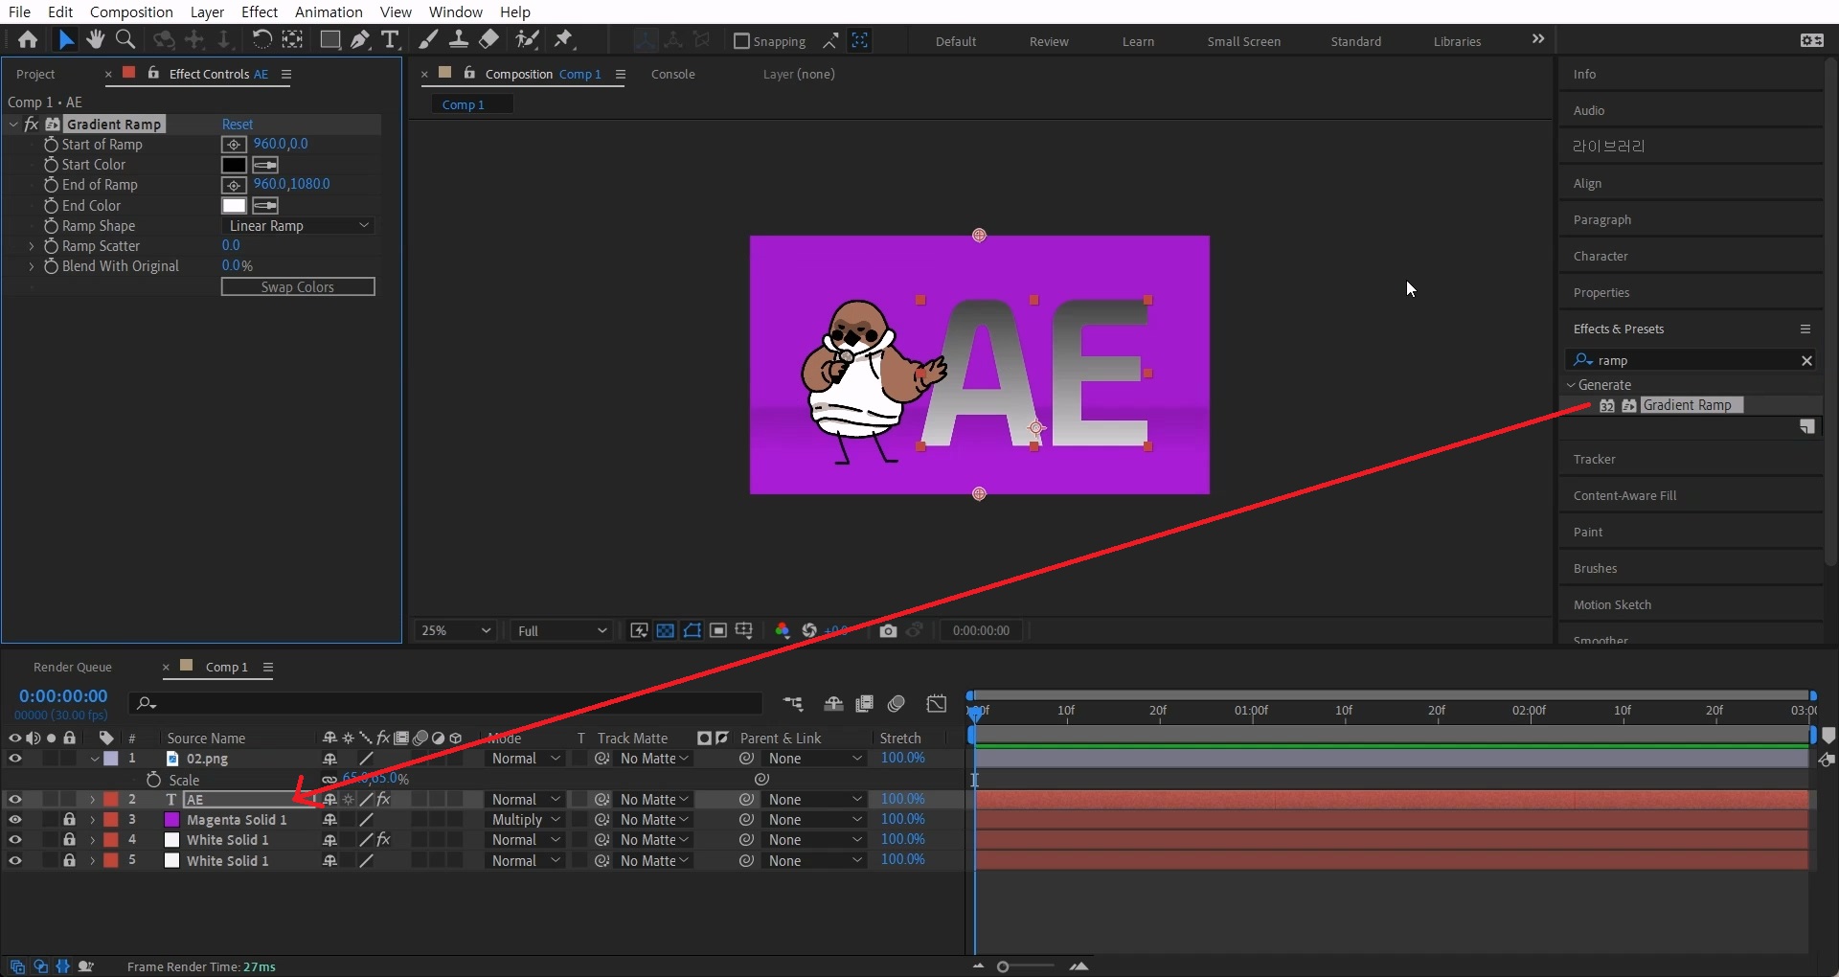Switch to the Project tab

35,74
